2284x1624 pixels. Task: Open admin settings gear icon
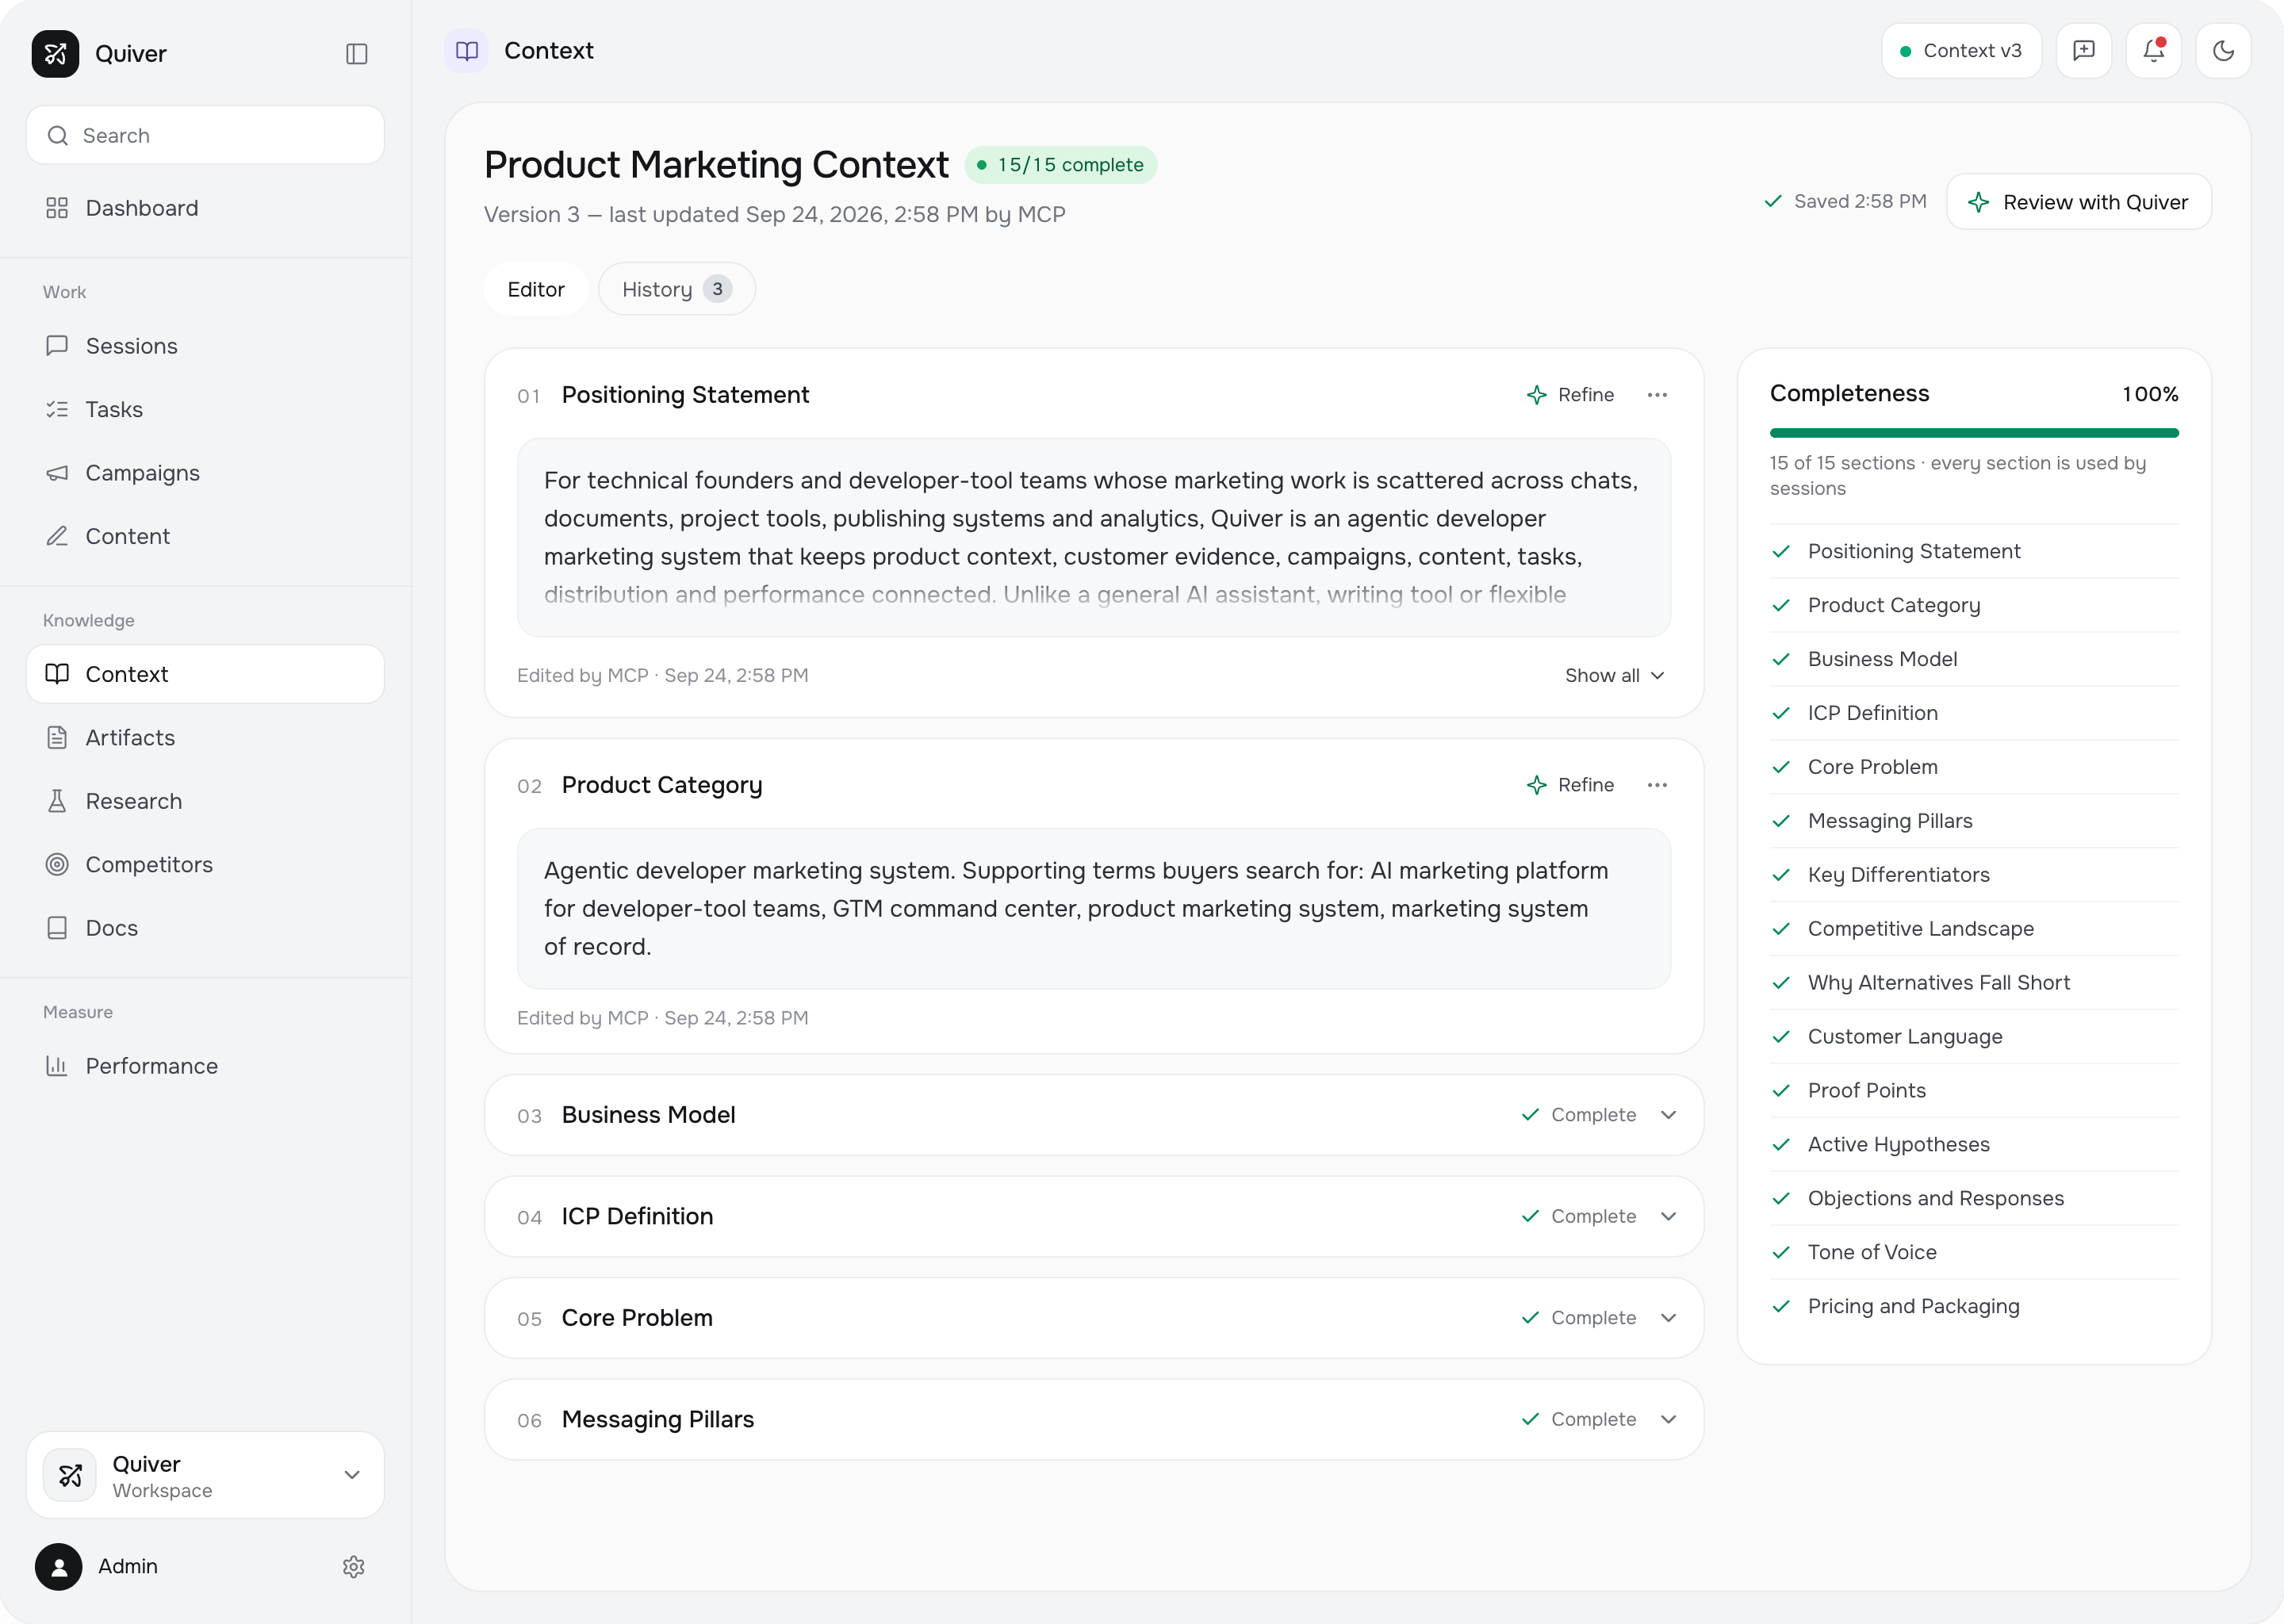click(x=353, y=1566)
